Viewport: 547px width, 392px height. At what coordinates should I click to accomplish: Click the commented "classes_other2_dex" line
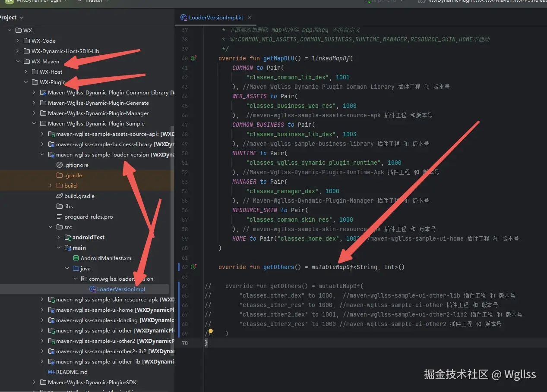click(x=363, y=314)
